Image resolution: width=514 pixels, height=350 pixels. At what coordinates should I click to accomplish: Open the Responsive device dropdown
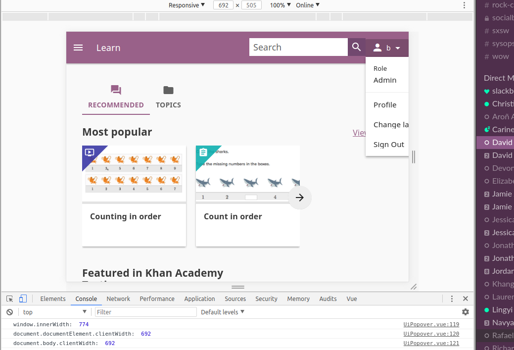(186, 5)
